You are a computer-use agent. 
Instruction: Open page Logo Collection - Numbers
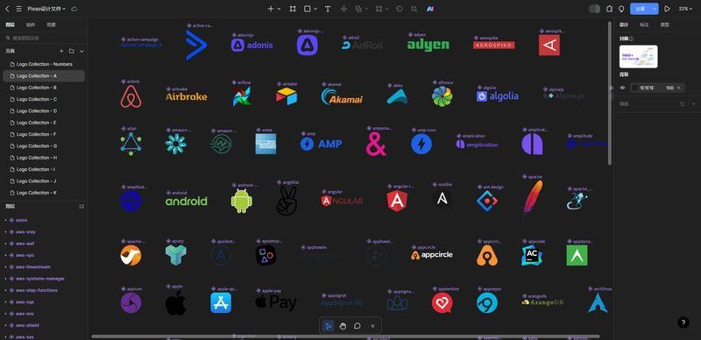tap(44, 64)
